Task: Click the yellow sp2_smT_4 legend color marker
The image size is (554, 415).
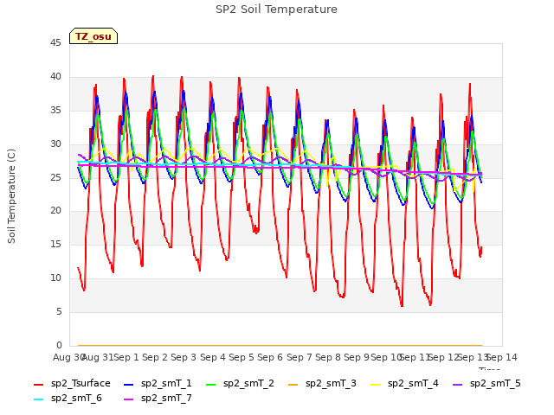Action: [375, 384]
